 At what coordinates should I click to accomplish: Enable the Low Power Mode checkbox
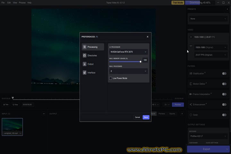110,78
